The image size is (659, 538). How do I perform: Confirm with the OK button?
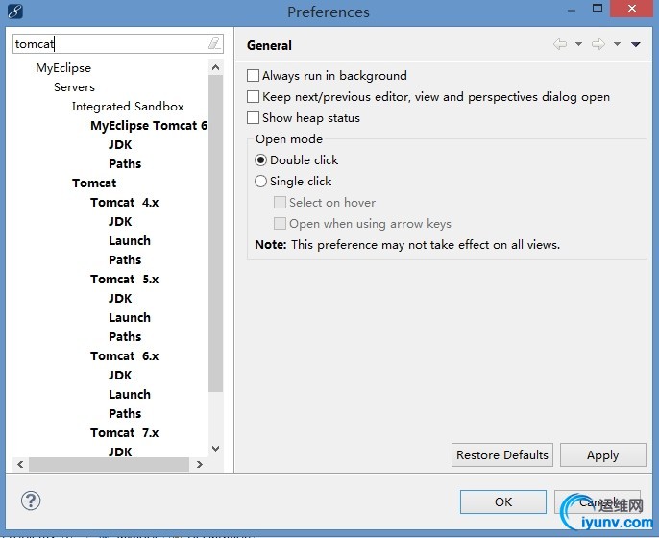(503, 501)
